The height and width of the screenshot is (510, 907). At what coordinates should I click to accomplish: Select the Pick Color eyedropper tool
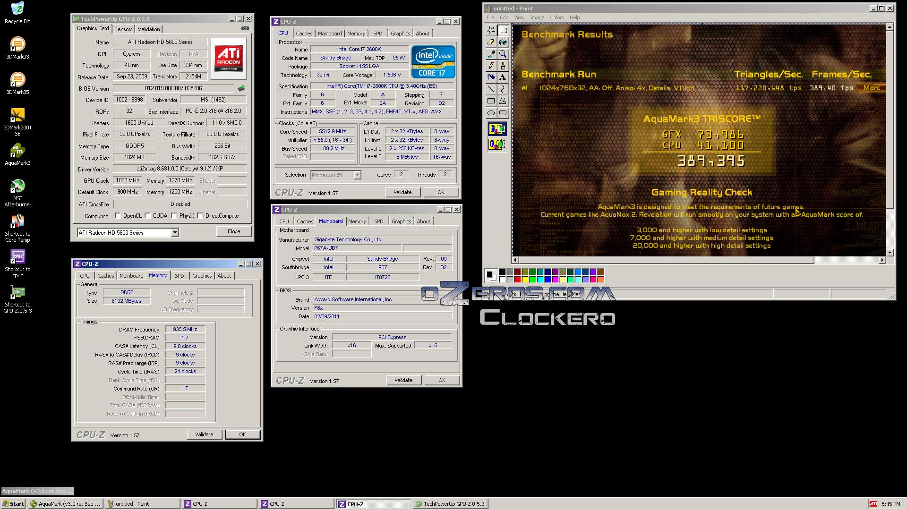[491, 54]
